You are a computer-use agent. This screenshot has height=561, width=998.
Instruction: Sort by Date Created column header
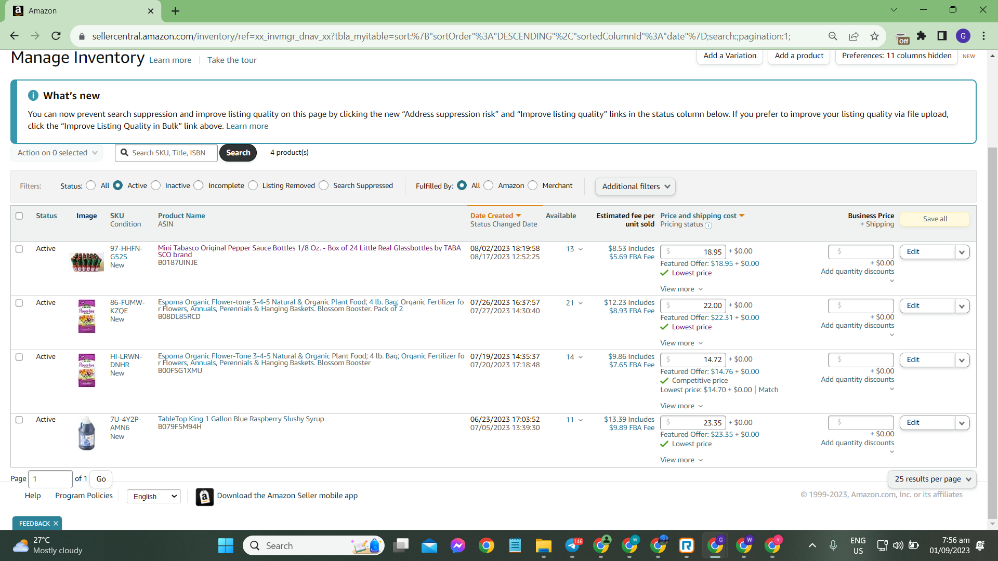click(x=495, y=216)
